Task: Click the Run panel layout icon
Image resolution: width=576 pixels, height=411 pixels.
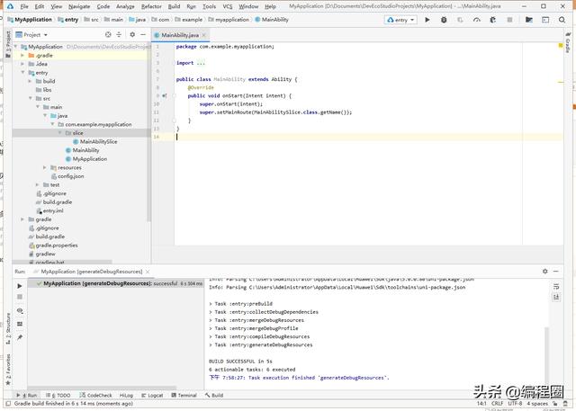Action: pyautogui.click(x=20, y=324)
